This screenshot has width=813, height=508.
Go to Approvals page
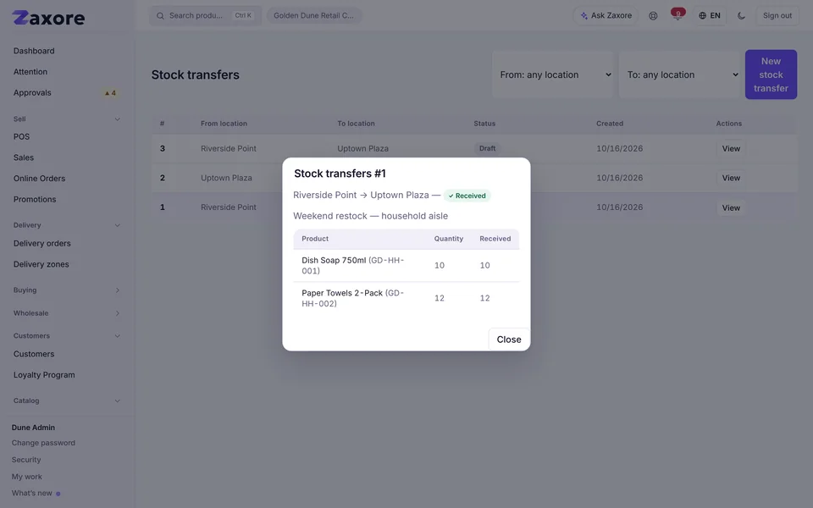(32, 93)
